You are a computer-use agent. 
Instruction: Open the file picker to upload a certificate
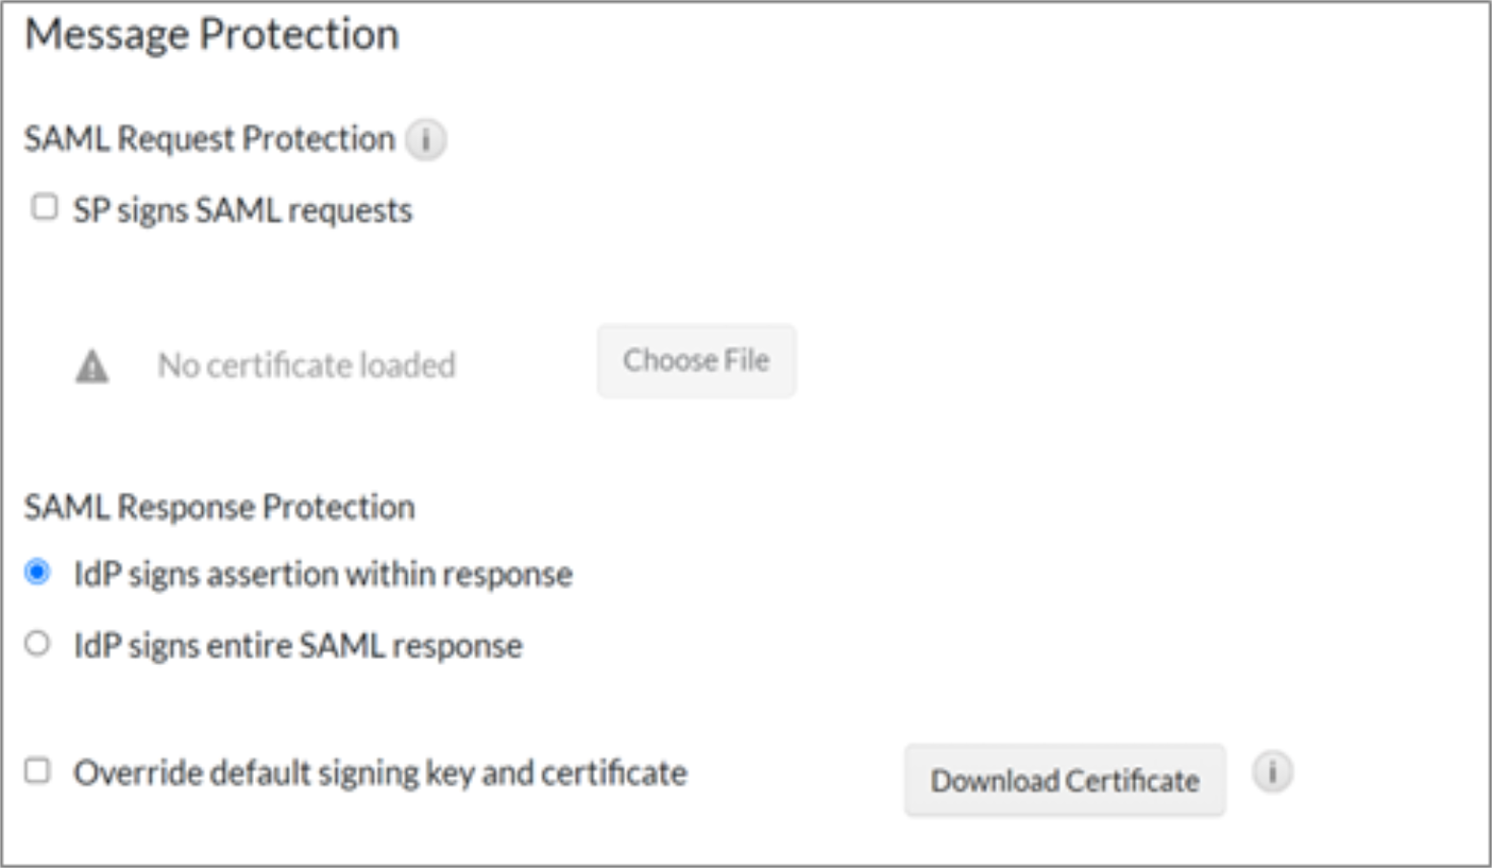tap(696, 361)
